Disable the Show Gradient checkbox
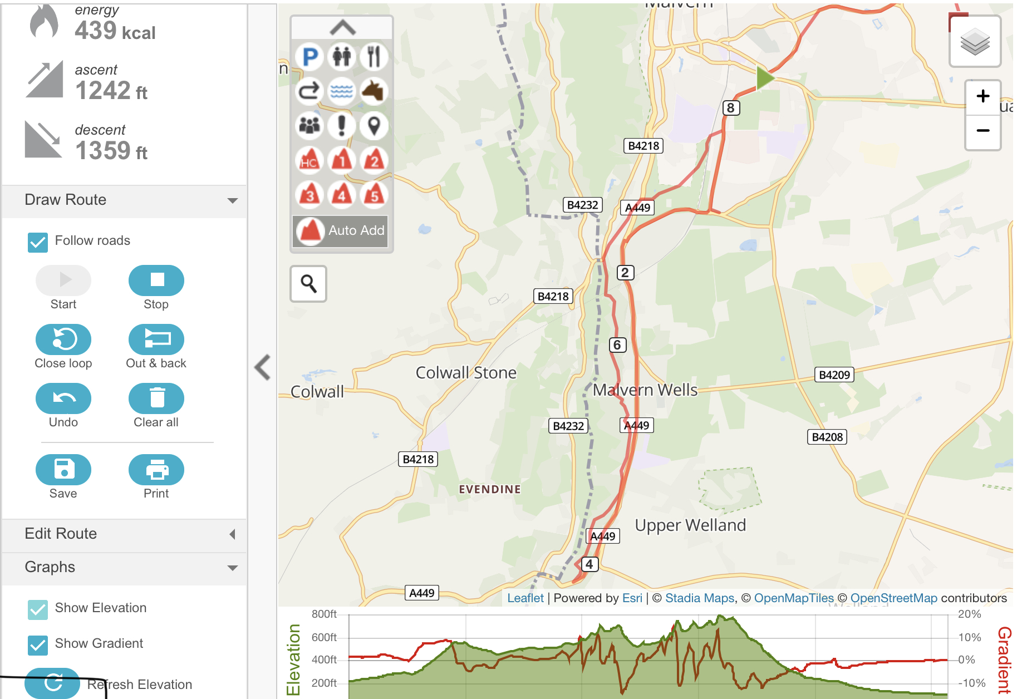Viewport: 1017px width, 699px height. coord(38,644)
